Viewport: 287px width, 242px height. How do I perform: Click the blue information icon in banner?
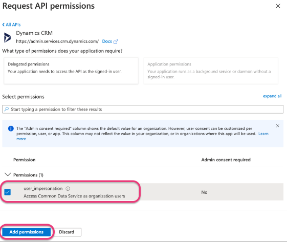(11, 128)
